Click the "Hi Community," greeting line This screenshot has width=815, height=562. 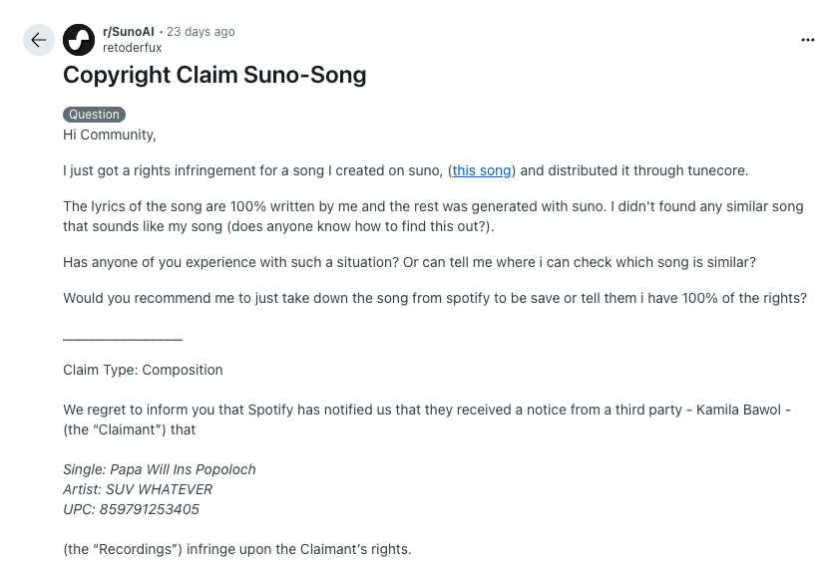(x=110, y=136)
